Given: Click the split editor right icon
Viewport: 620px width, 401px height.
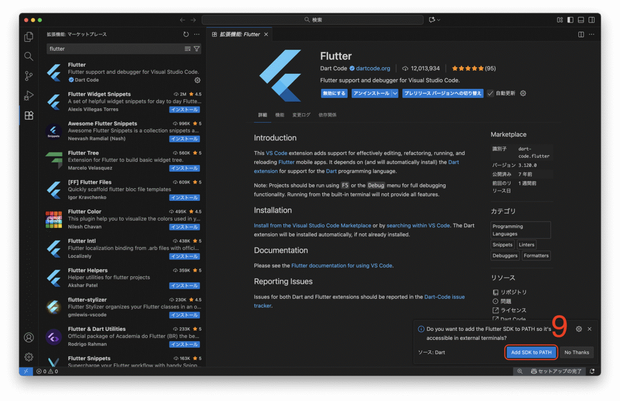Looking at the screenshot, I should click(x=581, y=34).
